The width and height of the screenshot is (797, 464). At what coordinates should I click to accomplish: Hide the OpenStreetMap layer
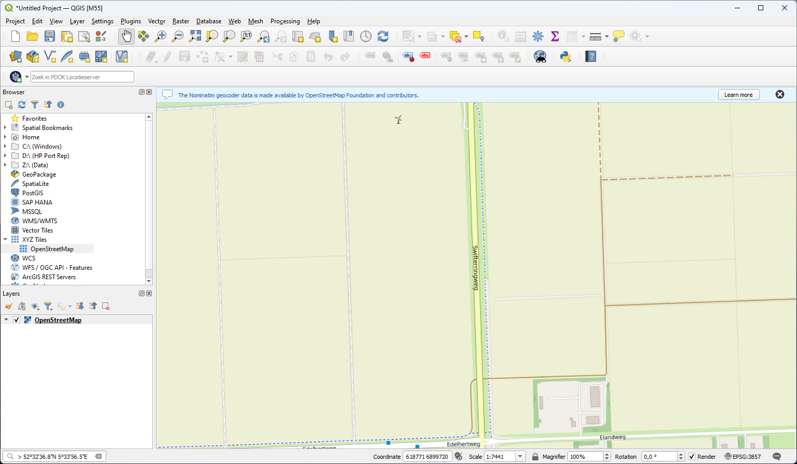17,320
